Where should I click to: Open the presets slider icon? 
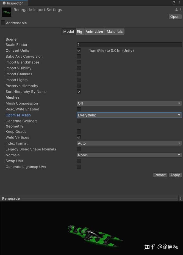click(x=176, y=10)
